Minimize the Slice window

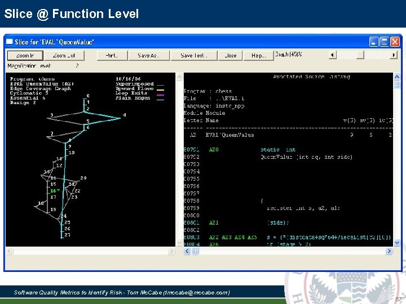click(x=374, y=42)
